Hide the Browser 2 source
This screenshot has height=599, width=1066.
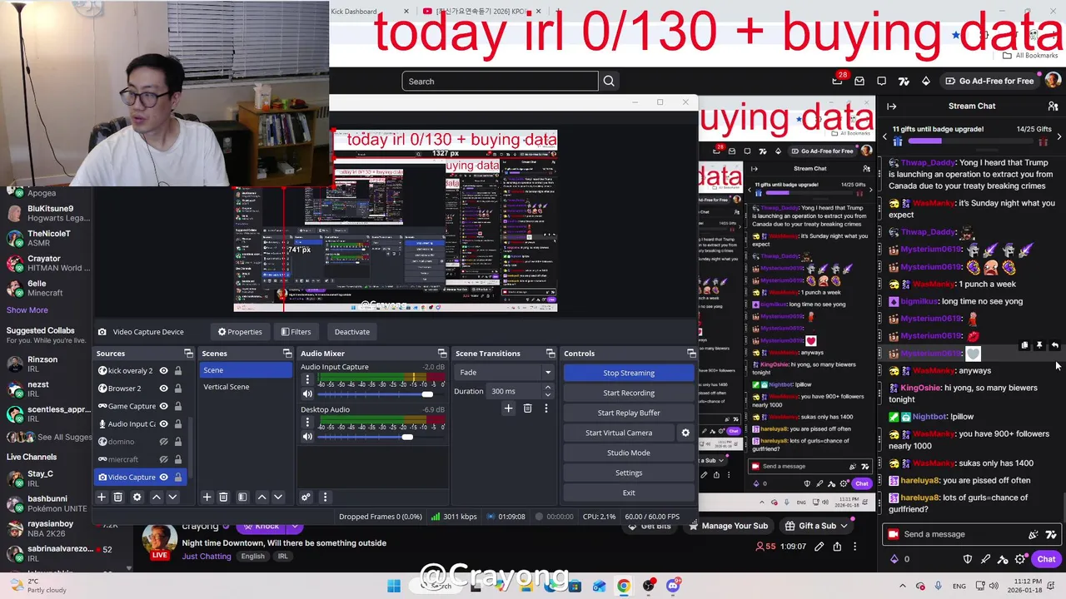(163, 389)
